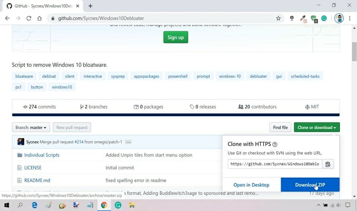This screenshot has height=211, width=357.
Task: Open taskbar search magnifier
Action: pyautogui.click(x=20, y=205)
